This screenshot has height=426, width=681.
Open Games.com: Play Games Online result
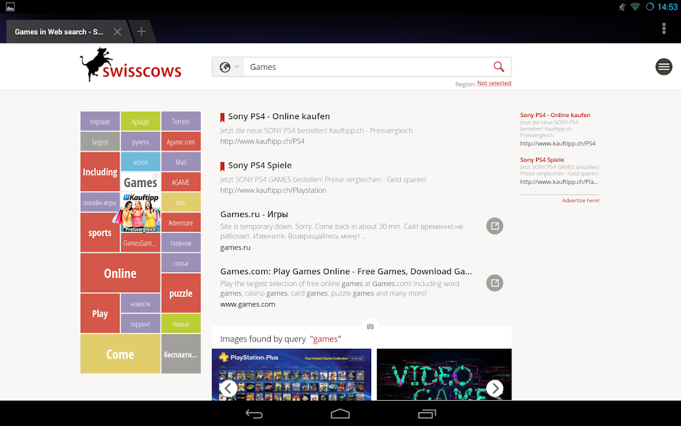click(346, 272)
